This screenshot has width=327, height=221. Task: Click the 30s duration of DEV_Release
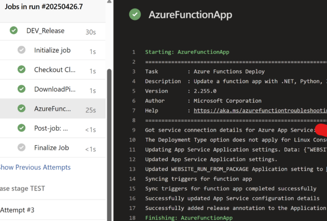91,32
